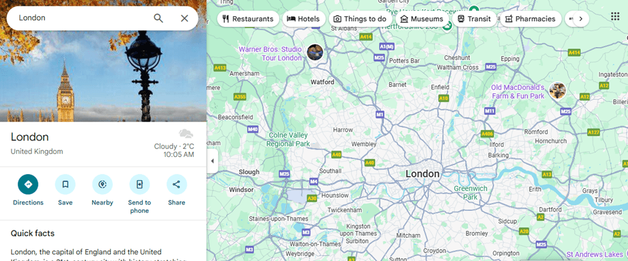Click the search magnifier icon
628x261 pixels.
(x=158, y=18)
